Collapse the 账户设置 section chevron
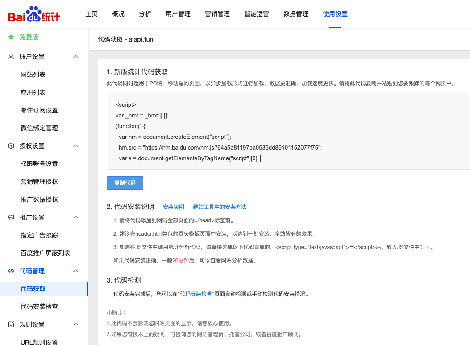 pos(76,57)
